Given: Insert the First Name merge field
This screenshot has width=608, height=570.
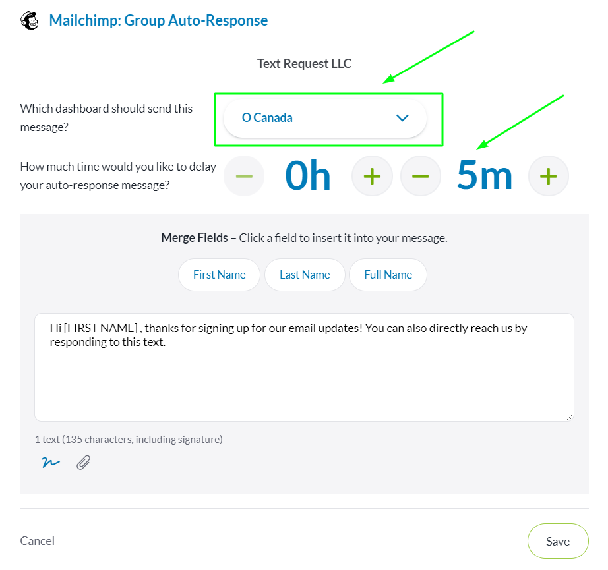Looking at the screenshot, I should point(219,275).
